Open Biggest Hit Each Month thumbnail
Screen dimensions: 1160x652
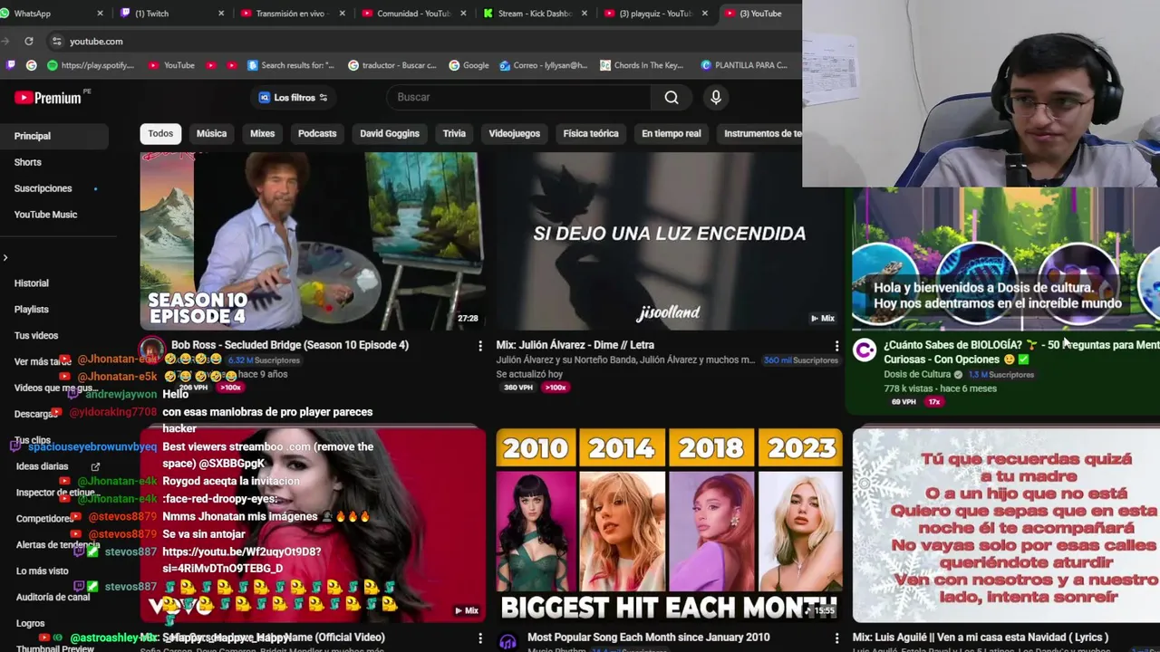[669, 525]
